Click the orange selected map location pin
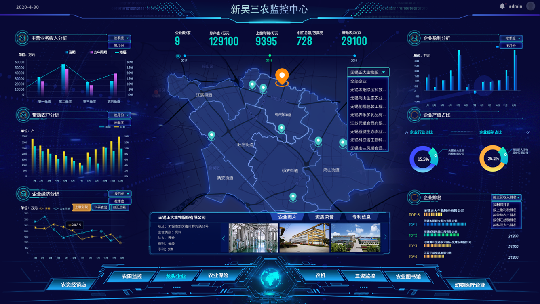The image size is (540, 304). 282,76
